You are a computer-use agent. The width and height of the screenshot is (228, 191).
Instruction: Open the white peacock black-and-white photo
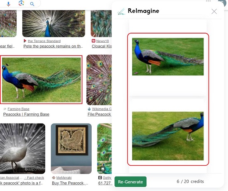22,149
